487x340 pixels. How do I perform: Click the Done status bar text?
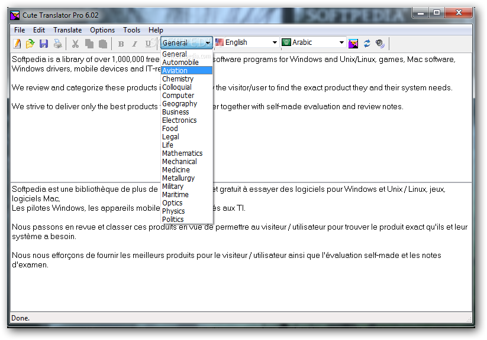pyautogui.click(x=20, y=318)
